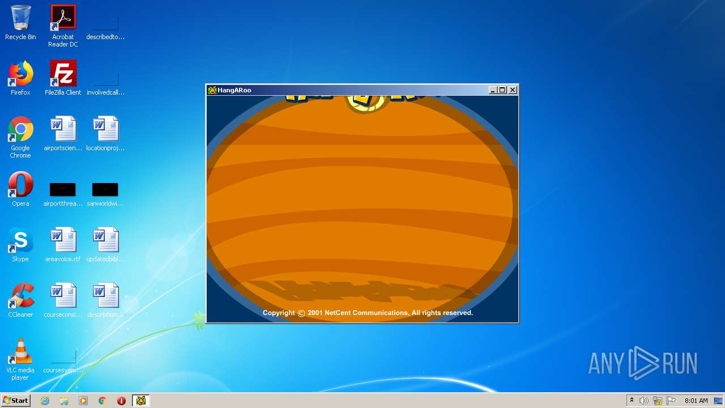
Task: Open Opera from the taskbar
Action: pyautogui.click(x=121, y=401)
